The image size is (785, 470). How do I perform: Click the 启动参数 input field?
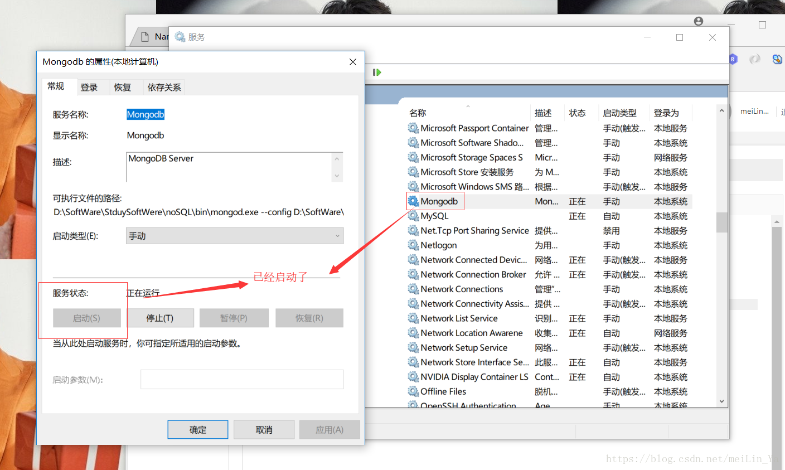coord(242,380)
